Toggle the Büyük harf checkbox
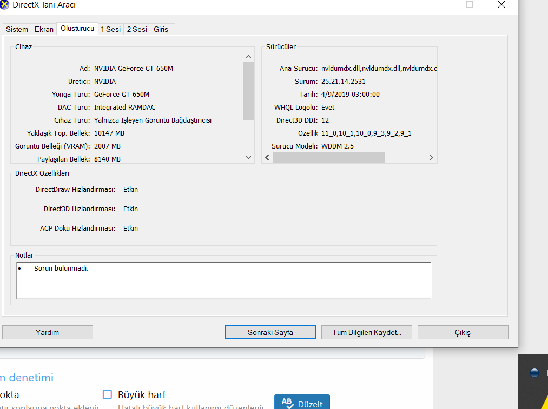Image resolution: width=548 pixels, height=409 pixels. click(x=107, y=394)
